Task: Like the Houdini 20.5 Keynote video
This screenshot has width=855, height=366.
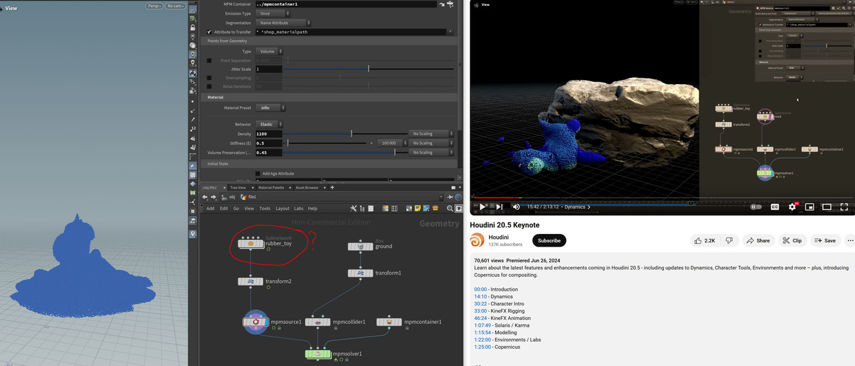Action: 705,241
